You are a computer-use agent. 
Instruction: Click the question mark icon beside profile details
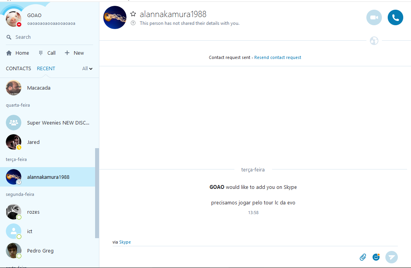pyautogui.click(x=133, y=23)
